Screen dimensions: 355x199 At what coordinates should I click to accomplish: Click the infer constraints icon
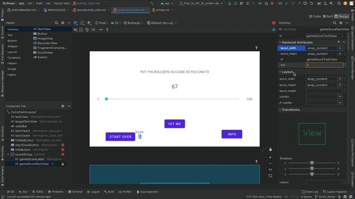tap(93, 29)
